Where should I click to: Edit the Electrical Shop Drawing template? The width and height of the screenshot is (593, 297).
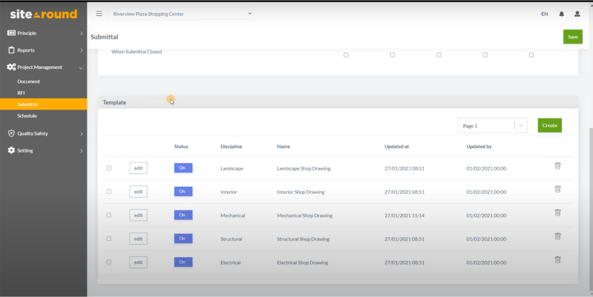[139, 262]
